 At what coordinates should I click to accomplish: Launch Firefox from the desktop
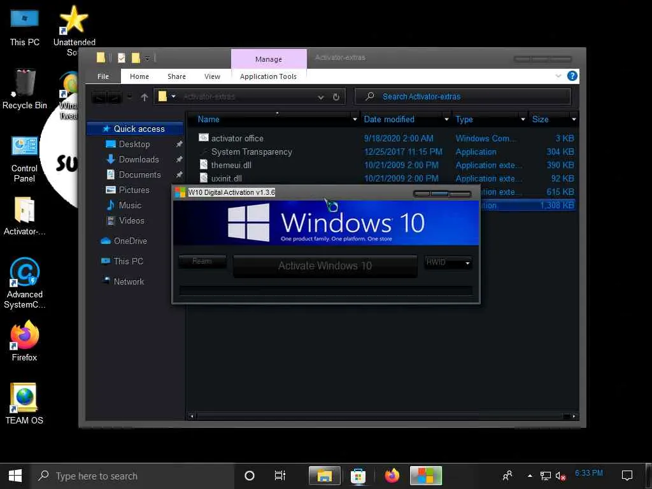[x=25, y=341]
